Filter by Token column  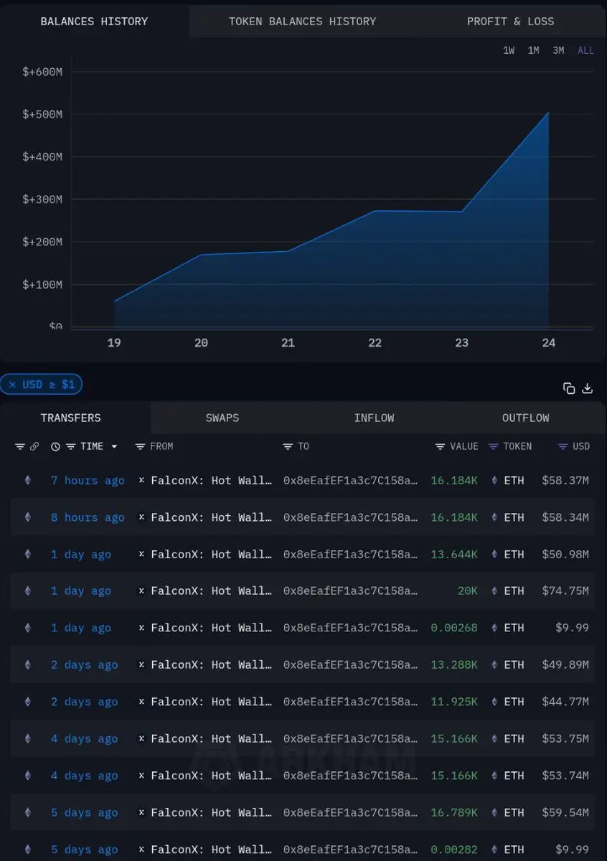pos(493,446)
